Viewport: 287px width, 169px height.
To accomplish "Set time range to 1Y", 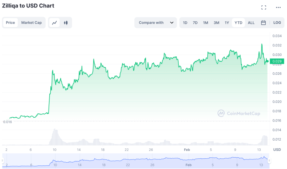I will coord(227,23).
